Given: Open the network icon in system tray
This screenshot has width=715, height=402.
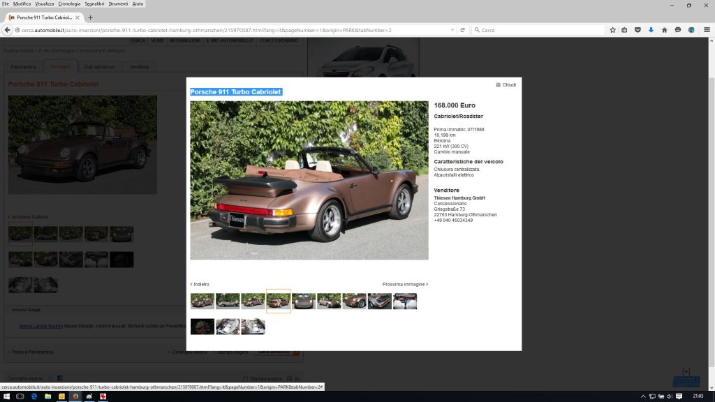Looking at the screenshot, I should pyautogui.click(x=652, y=396).
